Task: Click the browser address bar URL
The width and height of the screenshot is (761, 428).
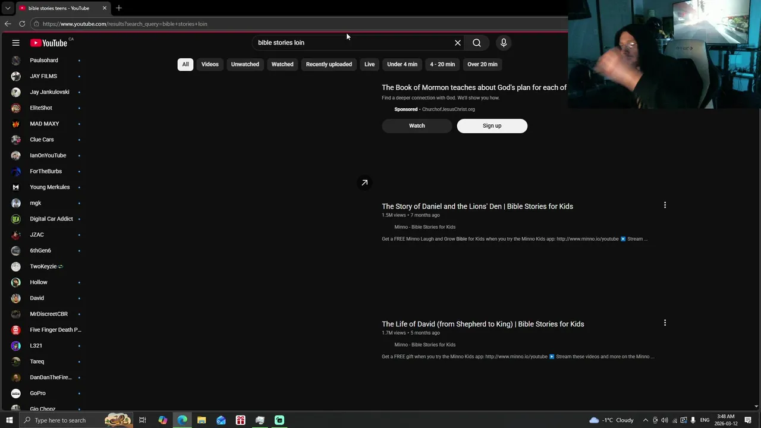Action: point(125,24)
